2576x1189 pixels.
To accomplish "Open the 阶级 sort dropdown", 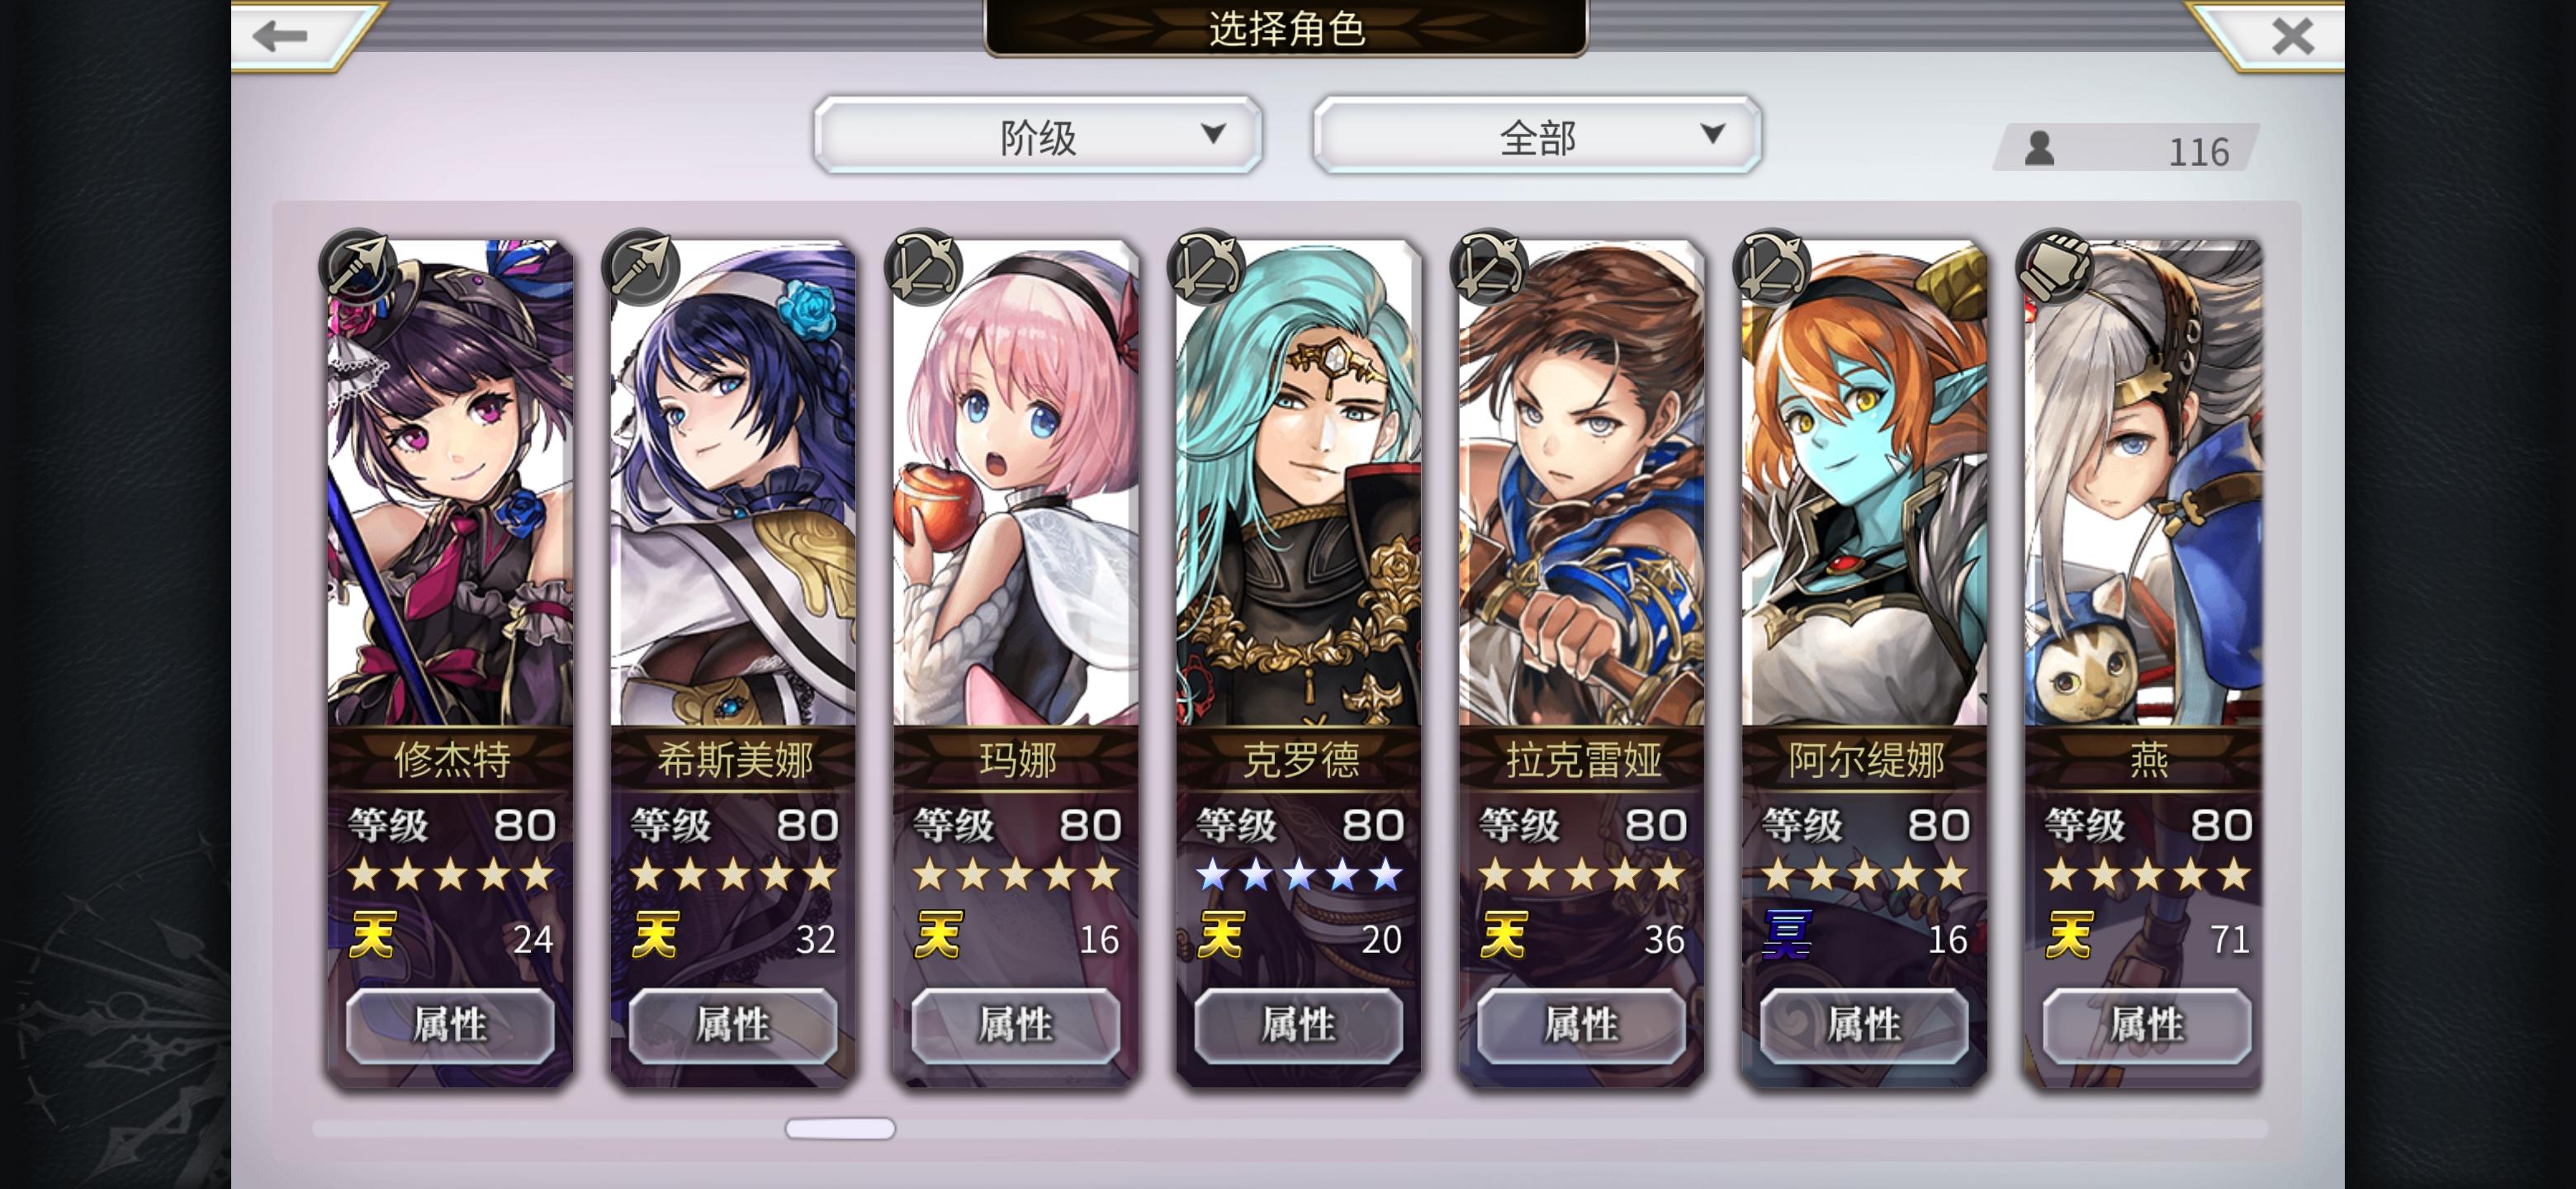I will pos(1038,135).
